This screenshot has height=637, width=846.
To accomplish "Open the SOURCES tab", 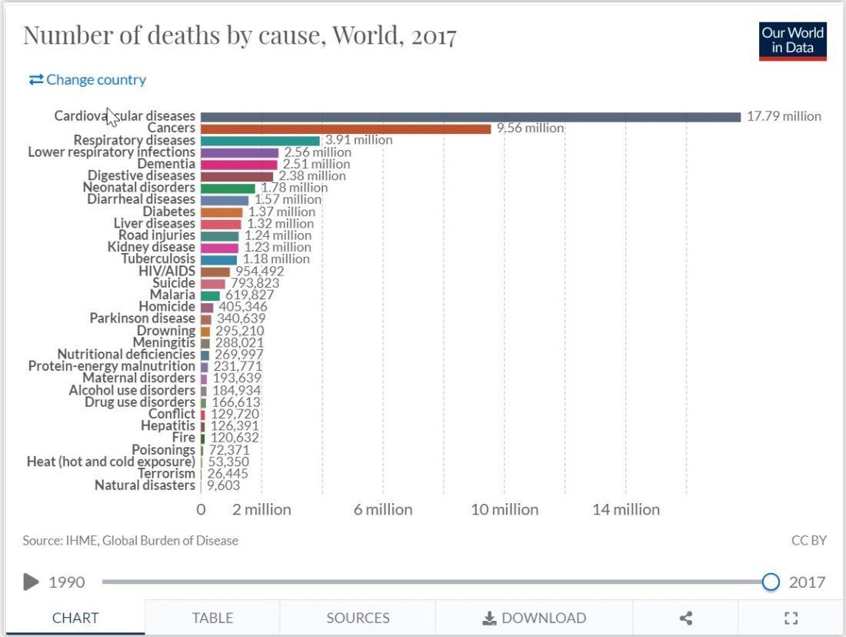I will tap(358, 618).
